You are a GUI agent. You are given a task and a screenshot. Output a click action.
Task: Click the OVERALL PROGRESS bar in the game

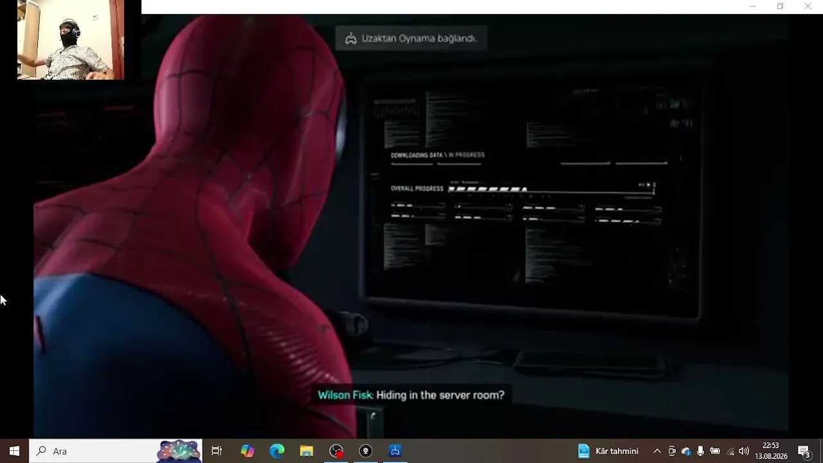[x=551, y=189]
